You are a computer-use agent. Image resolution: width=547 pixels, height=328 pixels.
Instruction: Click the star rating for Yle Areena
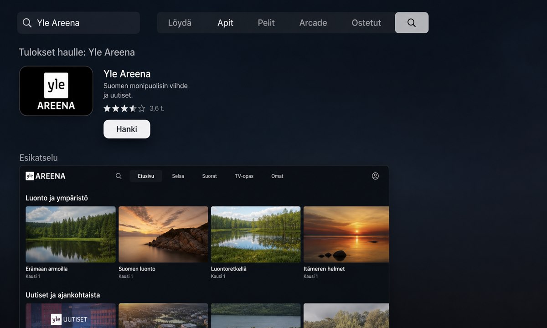(x=124, y=108)
